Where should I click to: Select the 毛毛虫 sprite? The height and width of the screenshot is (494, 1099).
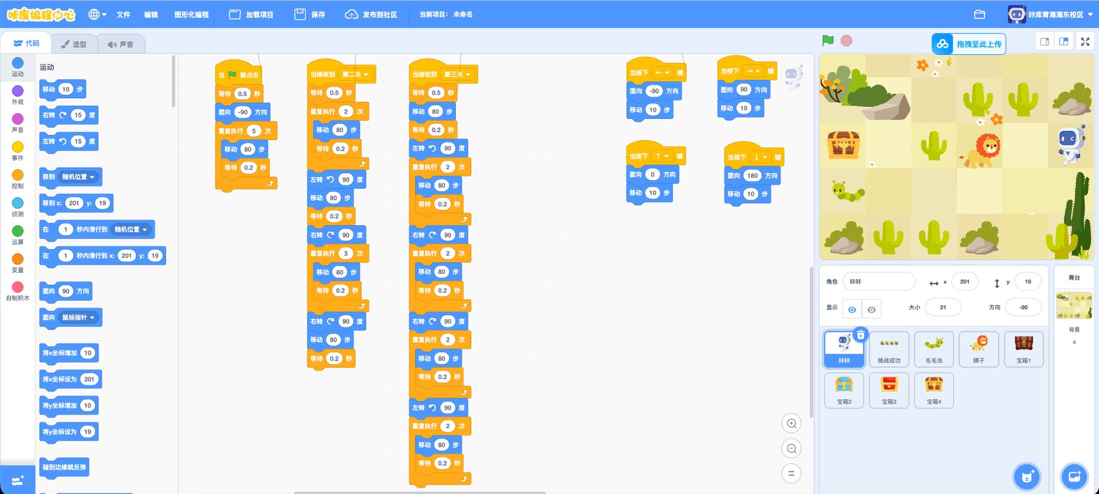point(934,349)
